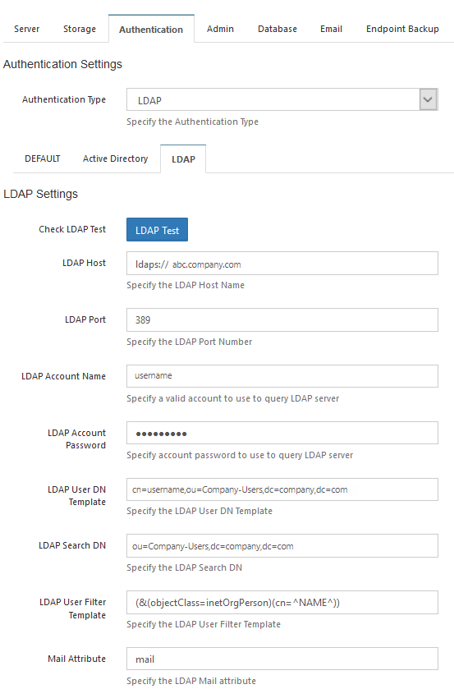454x689 pixels.
Task: Open the Active Directory sub-tab
Action: click(115, 158)
